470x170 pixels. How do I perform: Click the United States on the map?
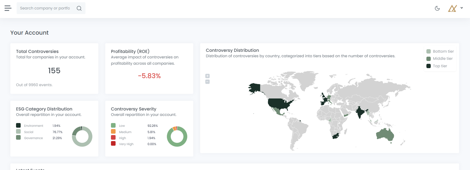(x=280, y=103)
